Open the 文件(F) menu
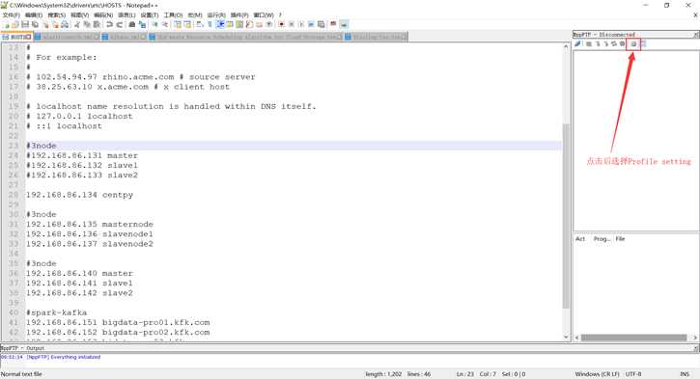The image size is (700, 379). pyautogui.click(x=12, y=15)
